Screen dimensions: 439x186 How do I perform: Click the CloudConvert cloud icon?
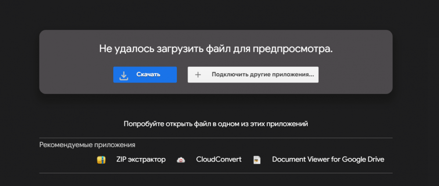(181, 160)
